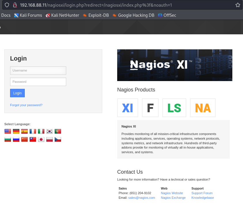Select the South Korean flag language
This screenshot has width=243, height=208.
pos(50,131)
